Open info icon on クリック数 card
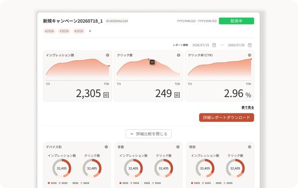Viewport: 298px width, 188px height. 178,55
